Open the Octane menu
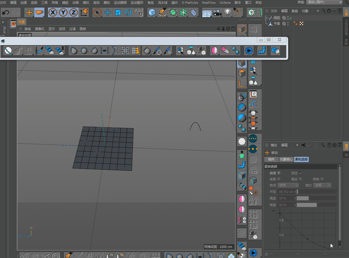Screen dimensions: 349x258 point(225,3)
